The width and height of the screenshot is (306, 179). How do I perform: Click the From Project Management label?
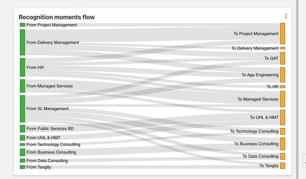[x=52, y=25]
